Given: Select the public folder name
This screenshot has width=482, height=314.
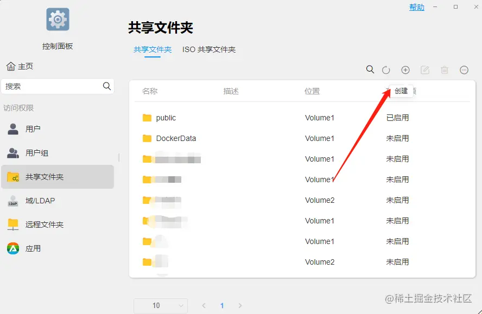Looking at the screenshot, I should click(x=166, y=118).
